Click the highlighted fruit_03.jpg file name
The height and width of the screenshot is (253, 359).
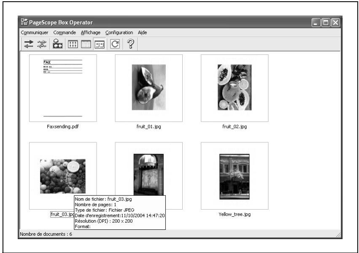point(62,214)
